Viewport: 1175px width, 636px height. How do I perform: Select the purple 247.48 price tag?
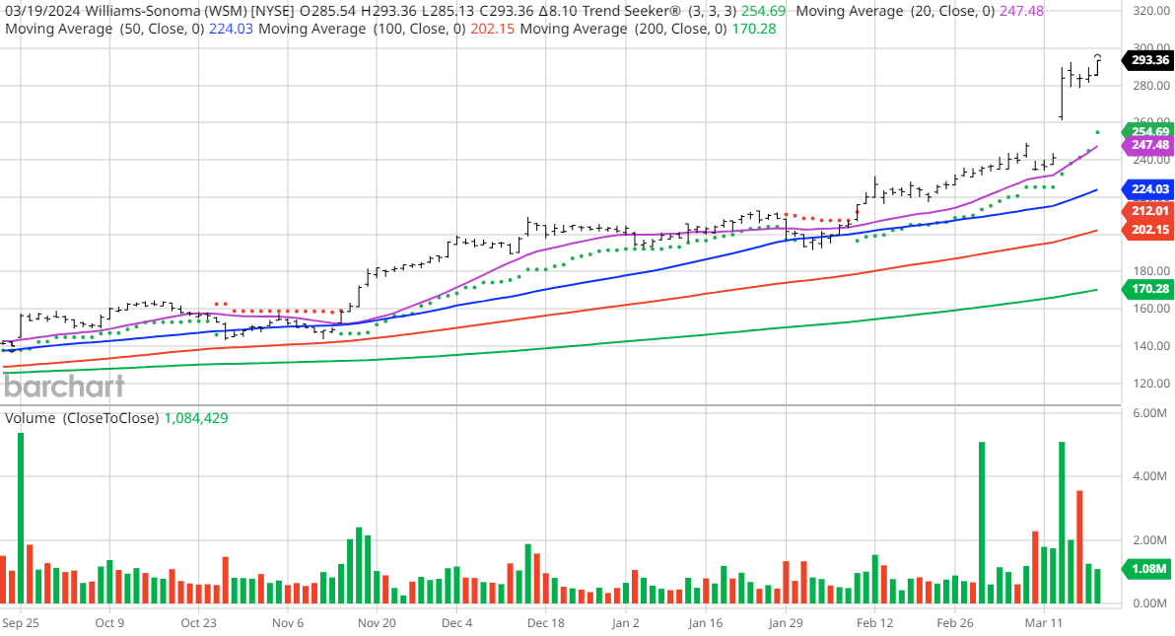[x=1148, y=145]
